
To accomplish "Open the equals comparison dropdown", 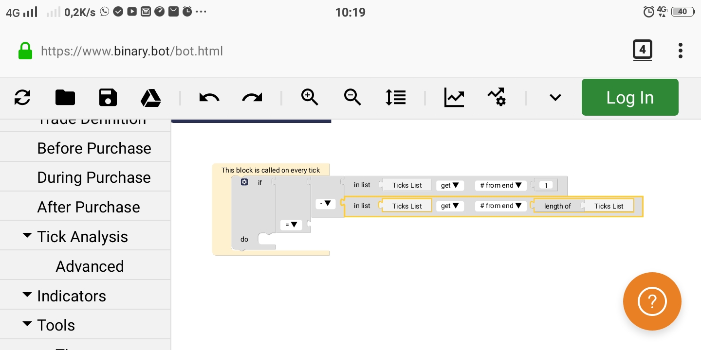I will [x=291, y=225].
